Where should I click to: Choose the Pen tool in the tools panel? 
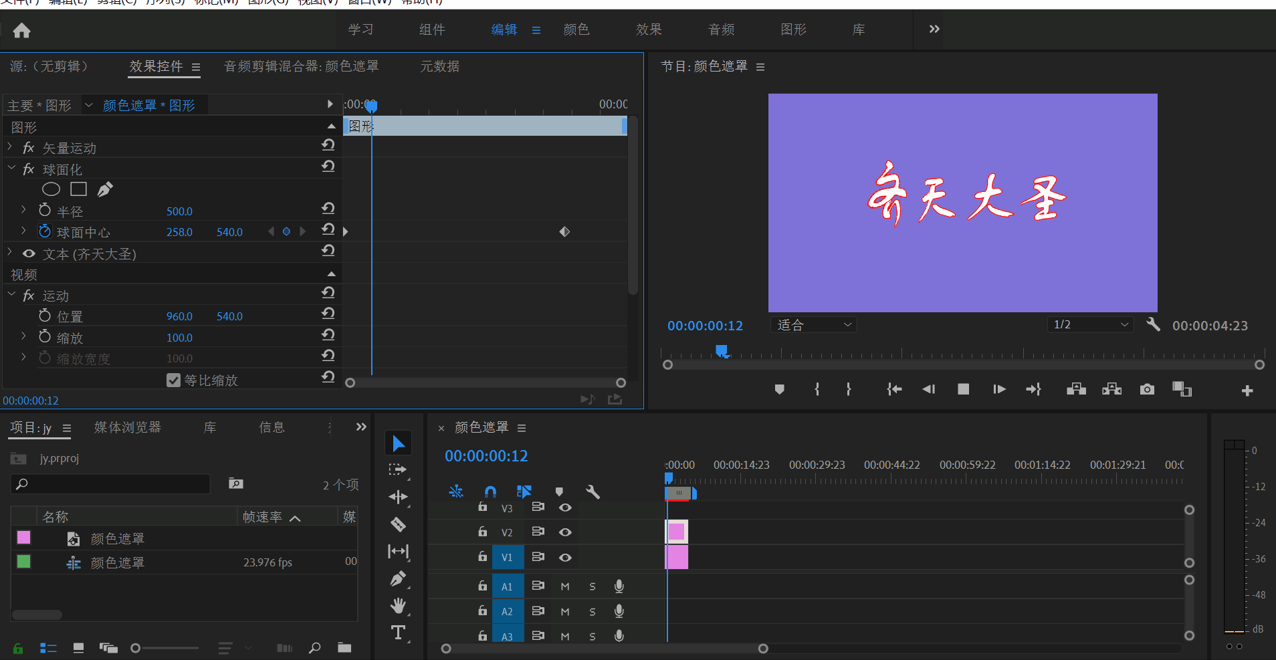pos(398,578)
